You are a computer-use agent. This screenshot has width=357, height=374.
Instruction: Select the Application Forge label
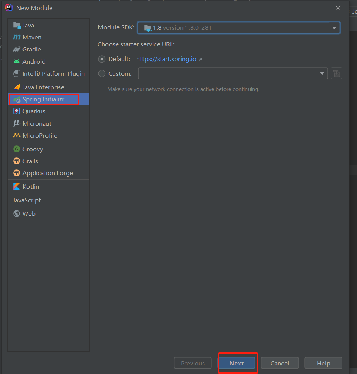(x=48, y=173)
